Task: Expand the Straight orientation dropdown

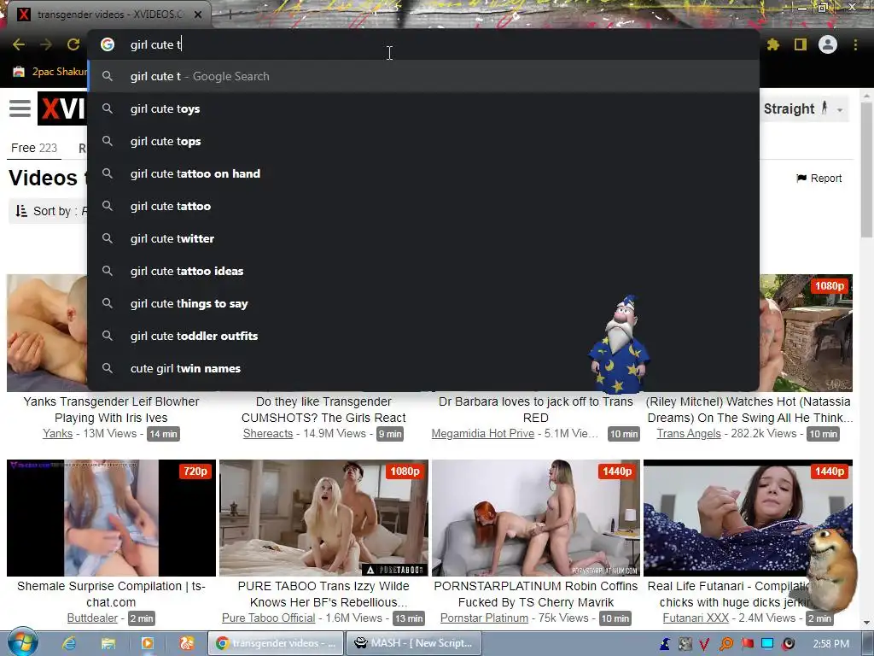Action: tap(804, 108)
